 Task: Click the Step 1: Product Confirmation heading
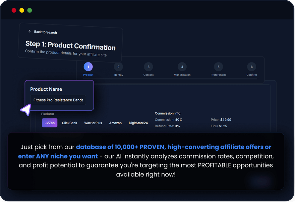pyautogui.click(x=70, y=45)
